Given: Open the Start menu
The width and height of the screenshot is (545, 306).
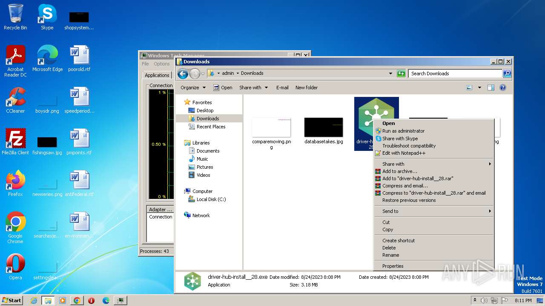Looking at the screenshot, I should click(11, 300).
